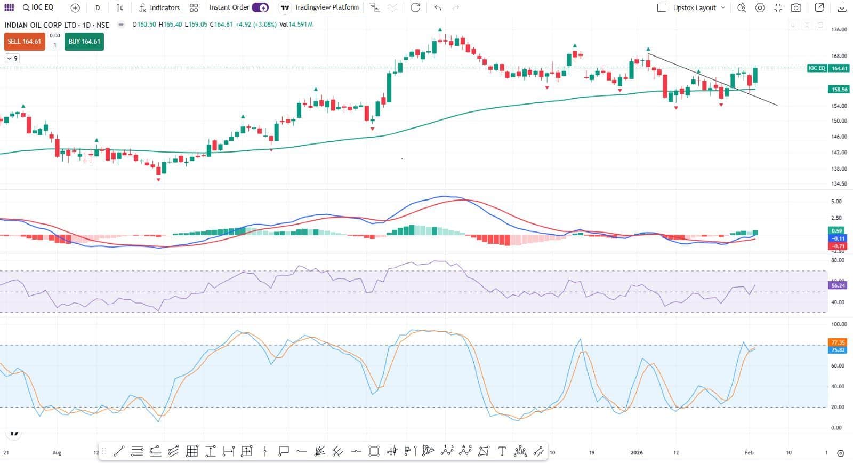Open the Indicators dialog
The height and width of the screenshot is (463, 853).
pos(159,8)
